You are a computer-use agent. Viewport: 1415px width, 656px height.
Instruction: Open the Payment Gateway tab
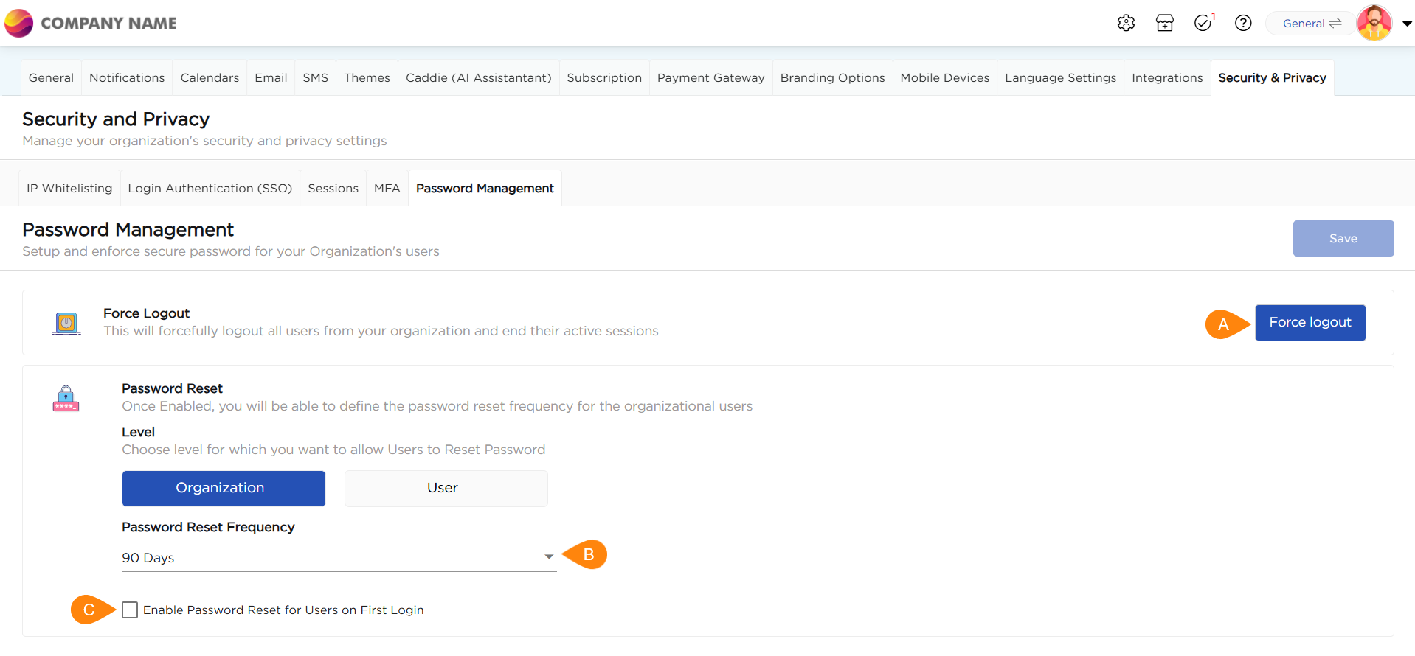click(710, 78)
